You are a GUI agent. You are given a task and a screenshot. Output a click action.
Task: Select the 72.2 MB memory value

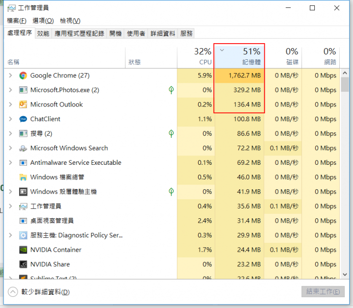pyautogui.click(x=249, y=148)
